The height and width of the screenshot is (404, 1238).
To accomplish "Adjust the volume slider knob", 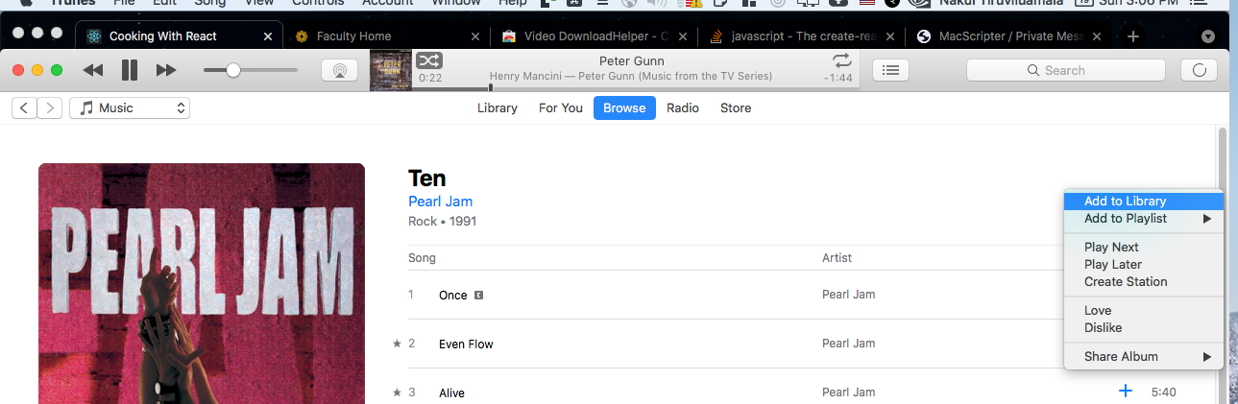I will (x=232, y=70).
